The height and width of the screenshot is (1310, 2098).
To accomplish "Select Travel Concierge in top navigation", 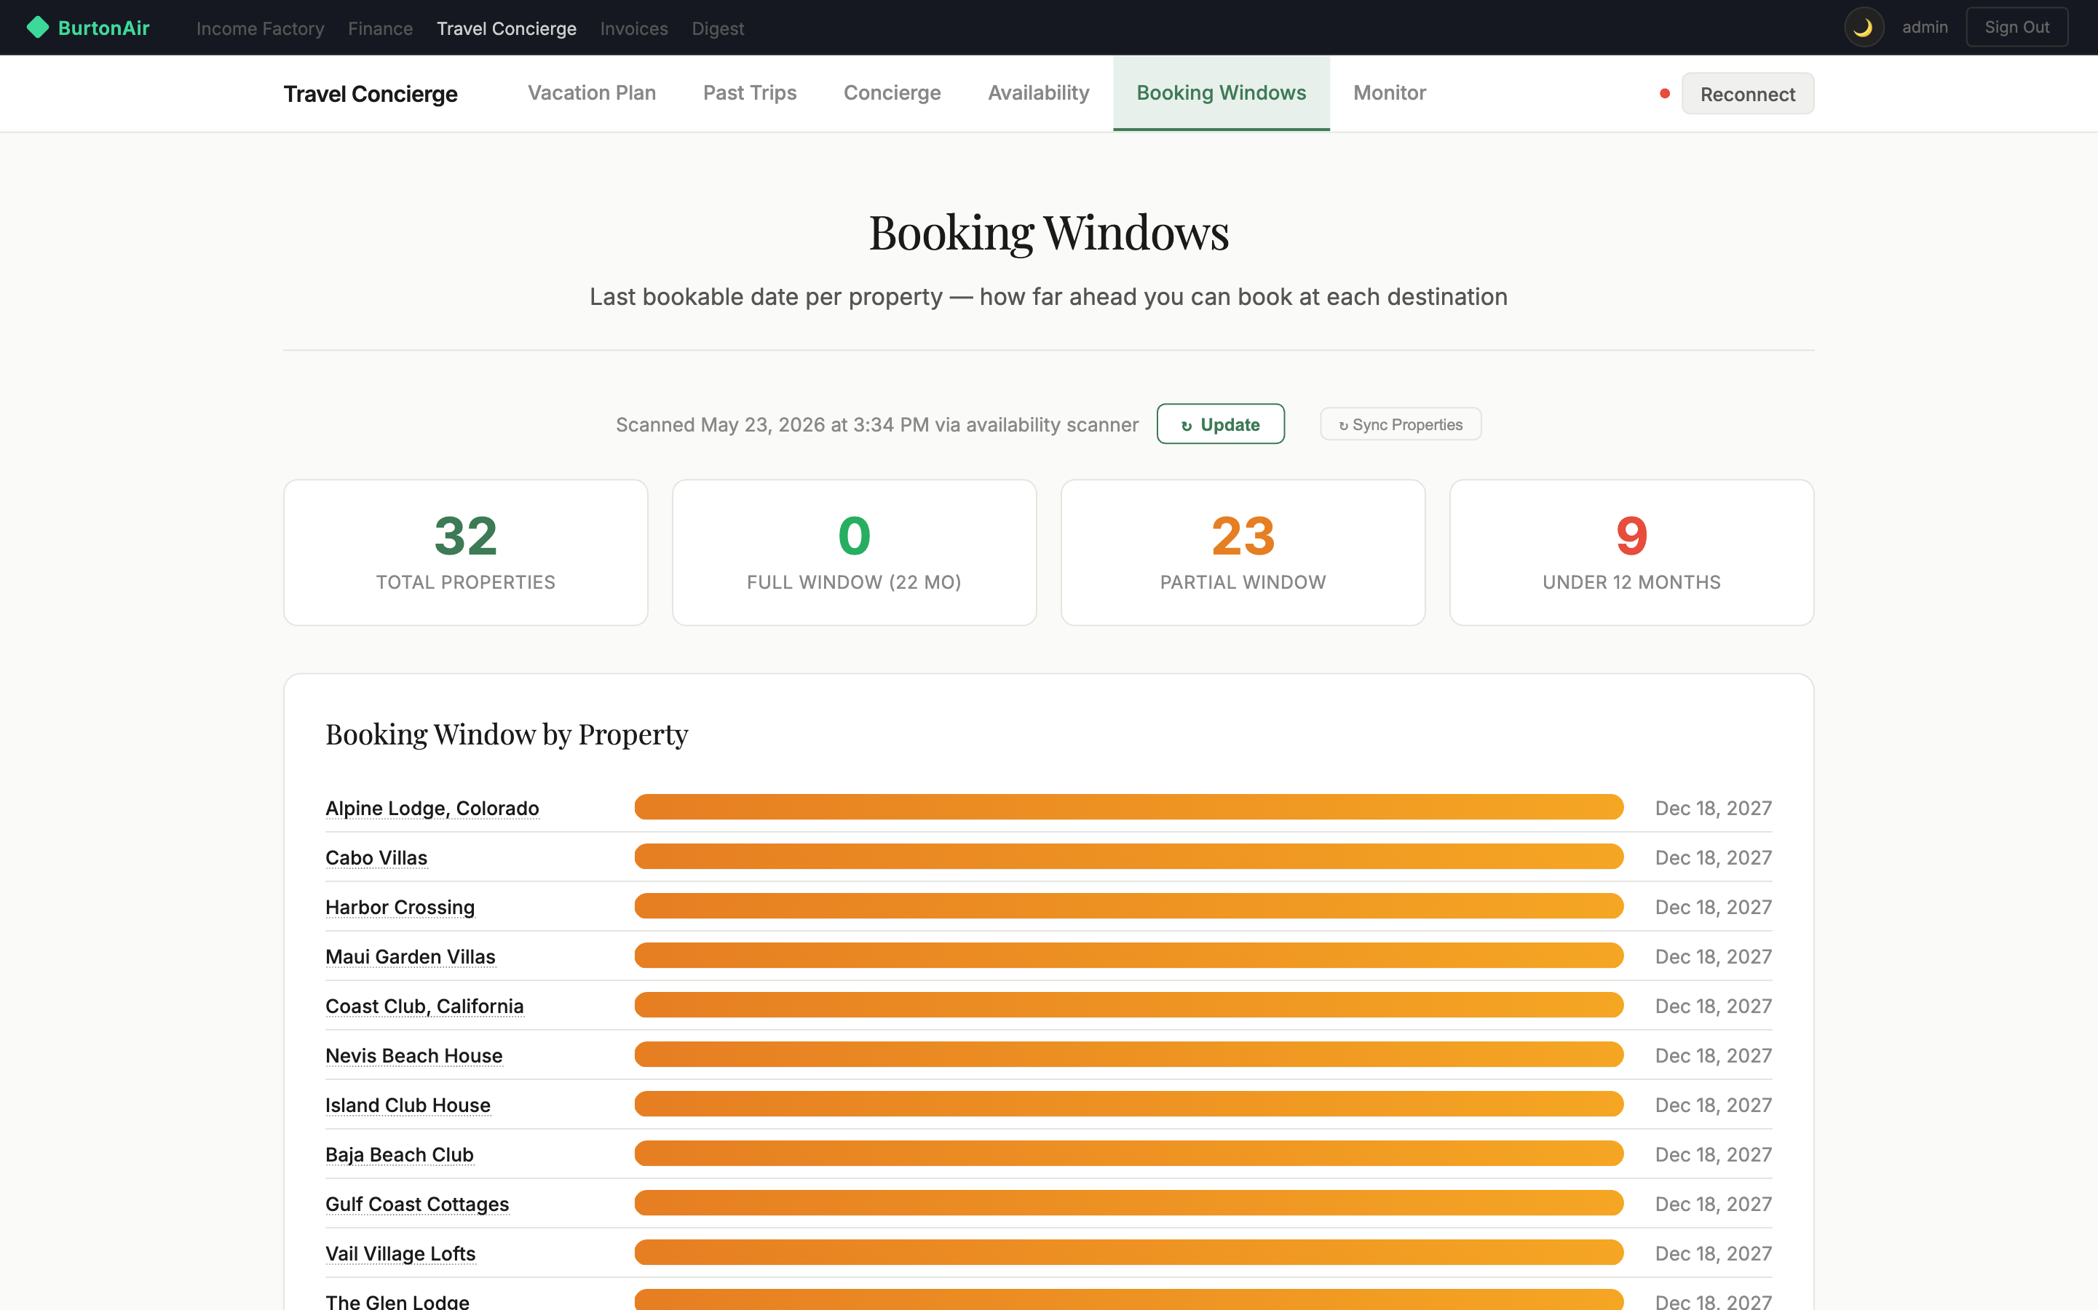I will [x=506, y=28].
